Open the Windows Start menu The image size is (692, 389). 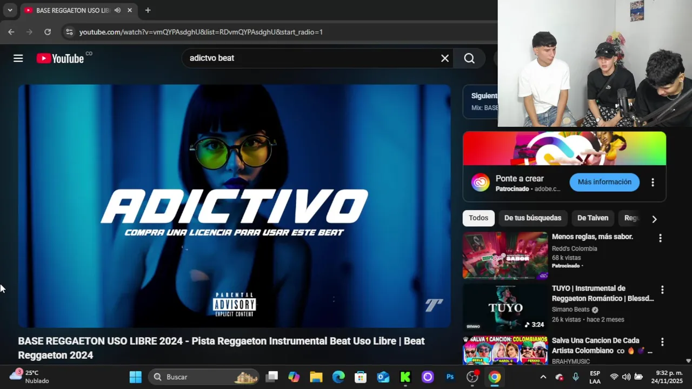(x=136, y=377)
